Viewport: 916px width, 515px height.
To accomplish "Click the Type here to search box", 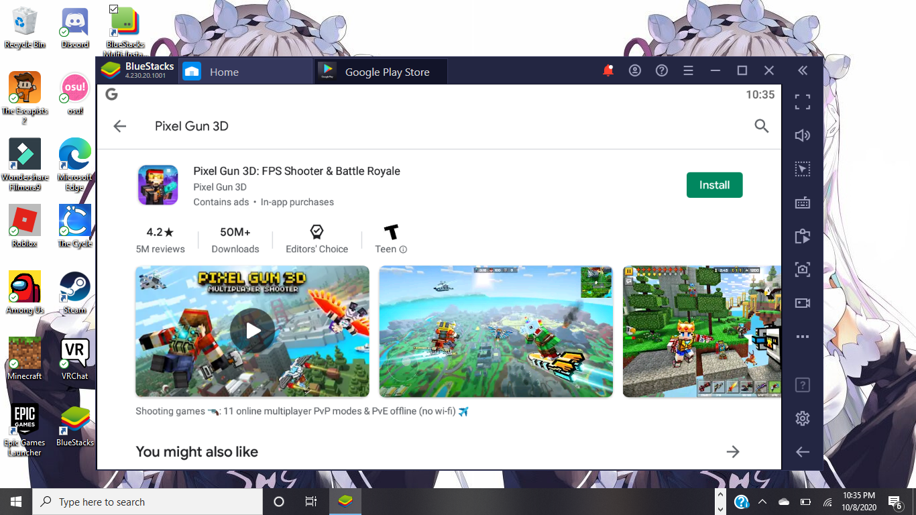I will [x=148, y=502].
